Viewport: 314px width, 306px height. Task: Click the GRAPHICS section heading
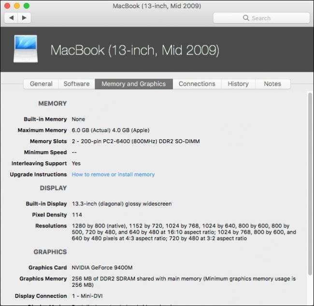pyautogui.click(x=50, y=252)
